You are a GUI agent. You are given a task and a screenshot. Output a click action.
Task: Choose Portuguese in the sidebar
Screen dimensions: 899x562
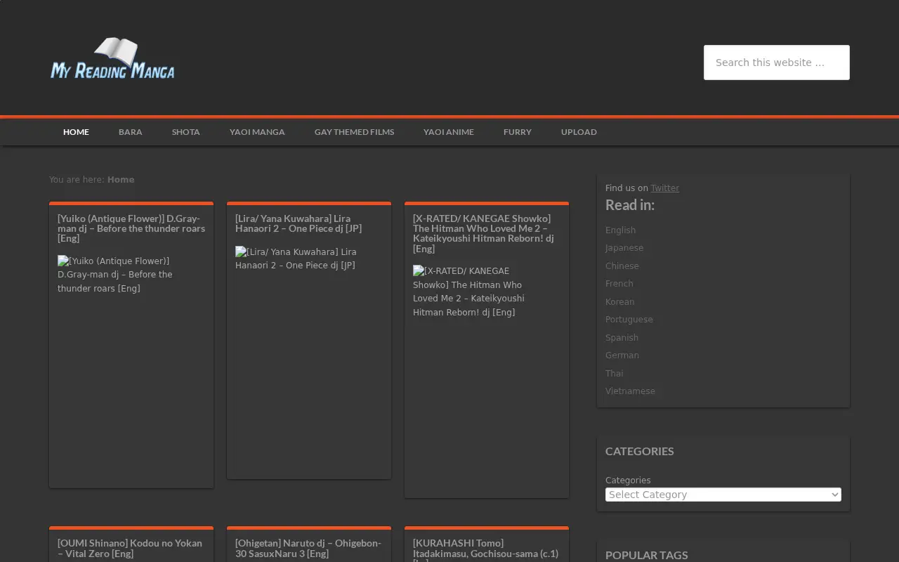point(629,320)
